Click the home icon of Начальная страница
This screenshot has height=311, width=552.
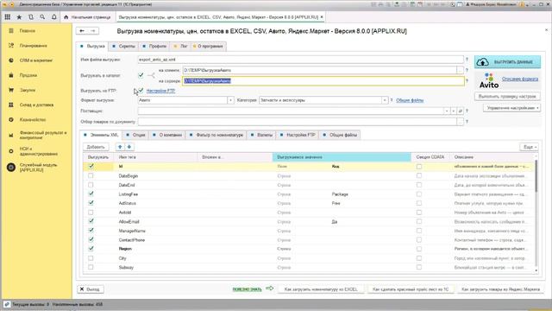(x=66, y=17)
